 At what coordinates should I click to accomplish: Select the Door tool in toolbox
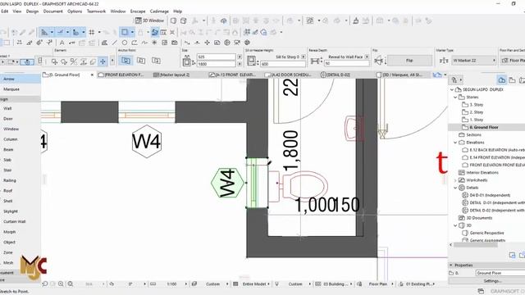[8, 119]
